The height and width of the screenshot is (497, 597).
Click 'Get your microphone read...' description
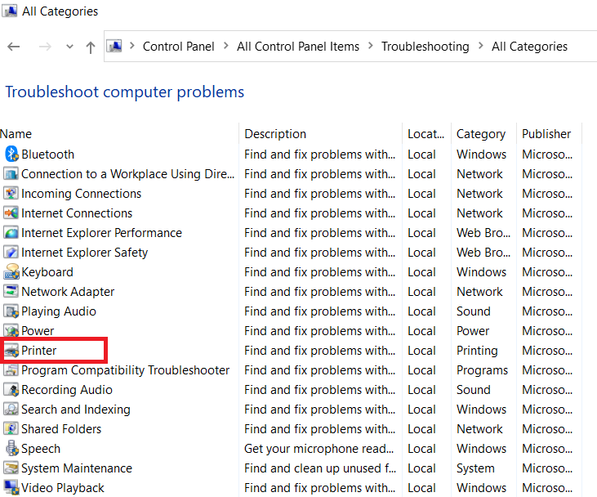point(319,449)
